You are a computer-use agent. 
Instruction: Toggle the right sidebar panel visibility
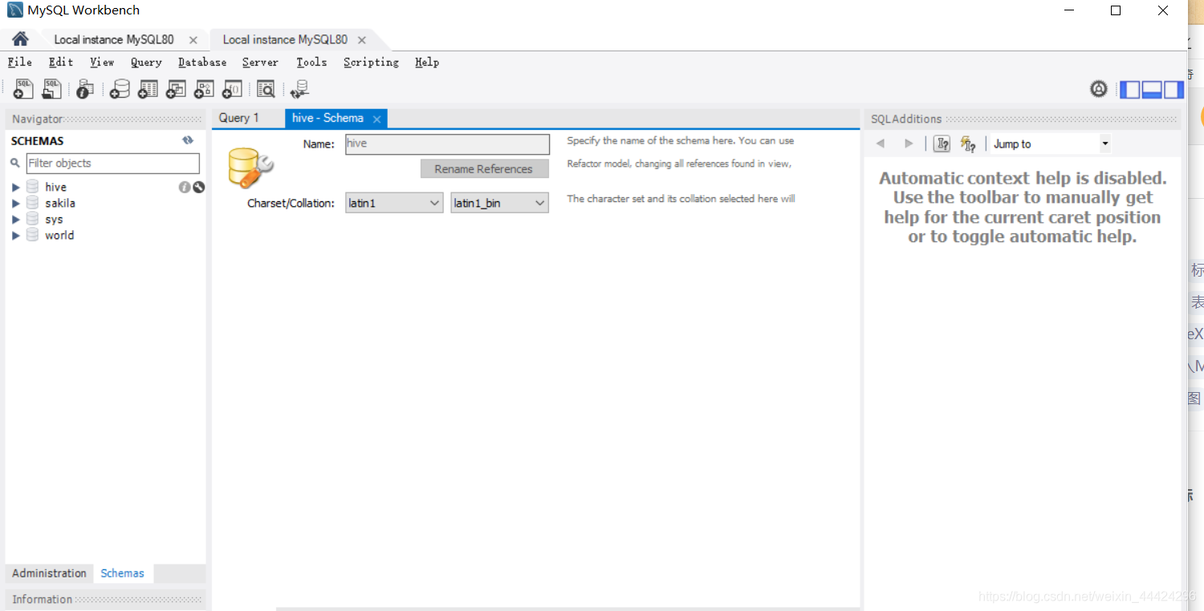click(1173, 90)
